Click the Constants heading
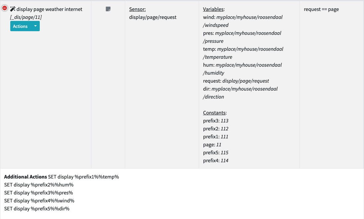The height and width of the screenshot is (219, 364). pos(215,113)
